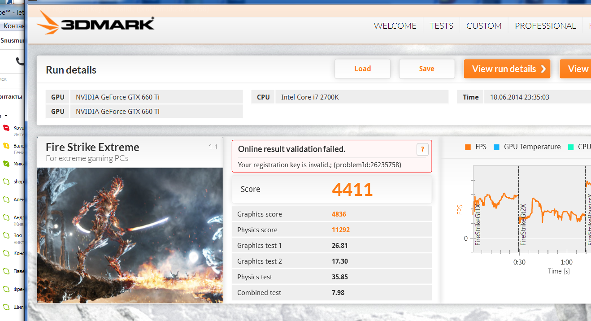
Task: Click the Save button
Action: [426, 69]
